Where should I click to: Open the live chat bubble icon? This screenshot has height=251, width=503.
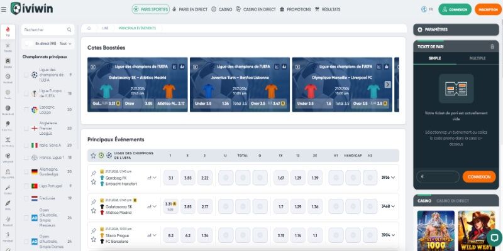click(494, 238)
